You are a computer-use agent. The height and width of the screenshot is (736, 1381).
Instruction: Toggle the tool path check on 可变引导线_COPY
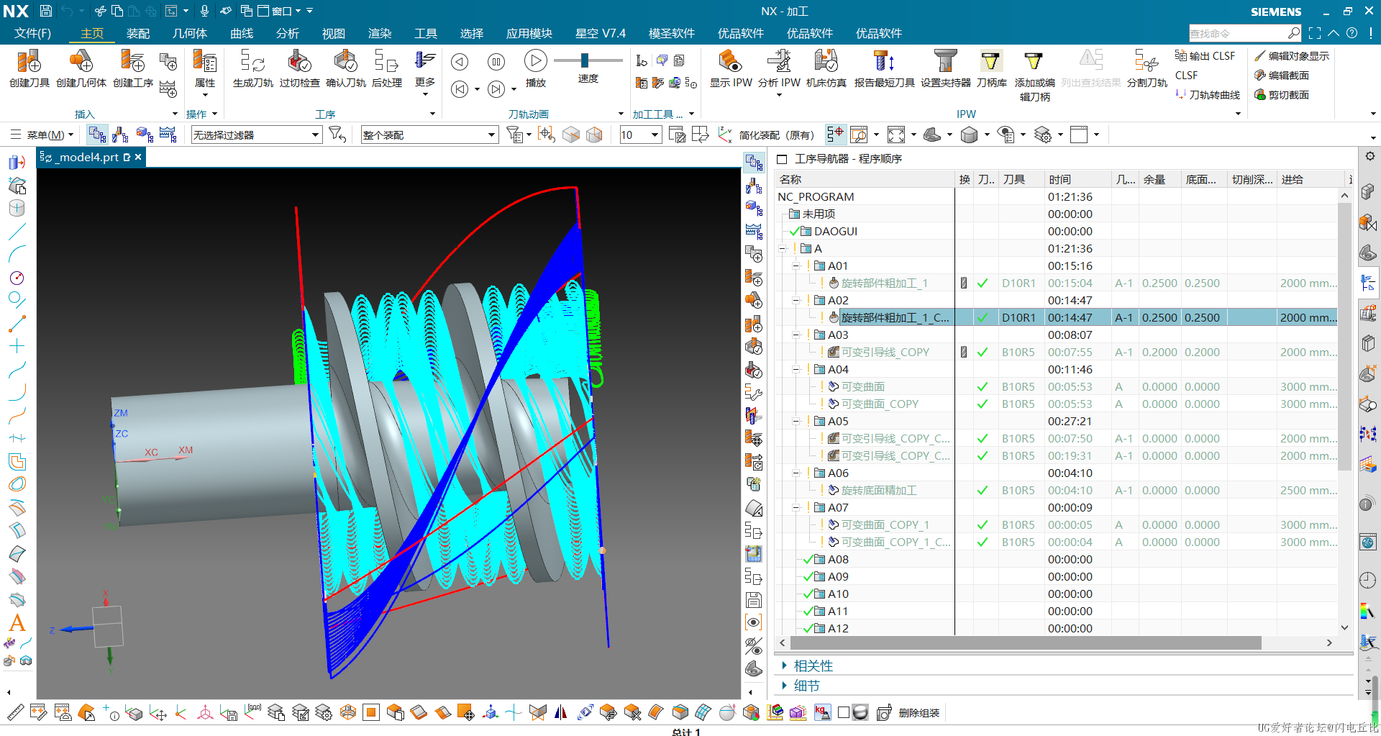982,352
